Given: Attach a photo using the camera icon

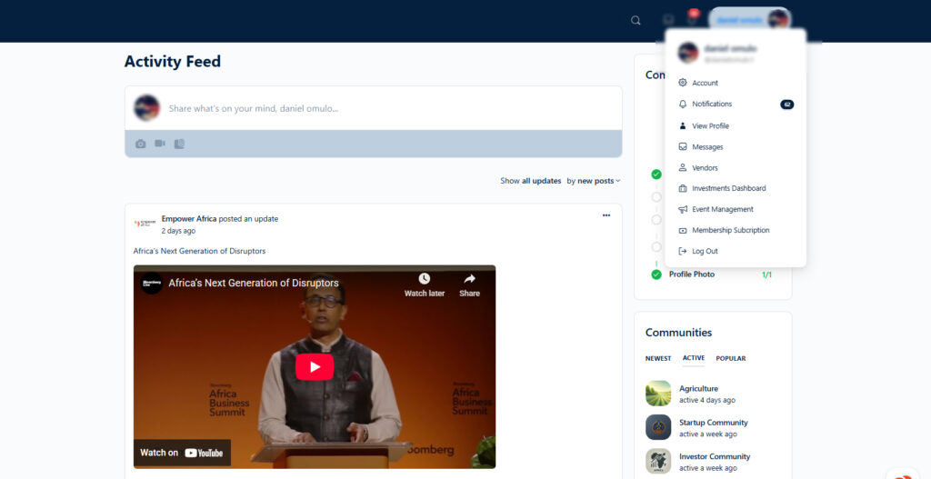Looking at the screenshot, I should [x=141, y=144].
